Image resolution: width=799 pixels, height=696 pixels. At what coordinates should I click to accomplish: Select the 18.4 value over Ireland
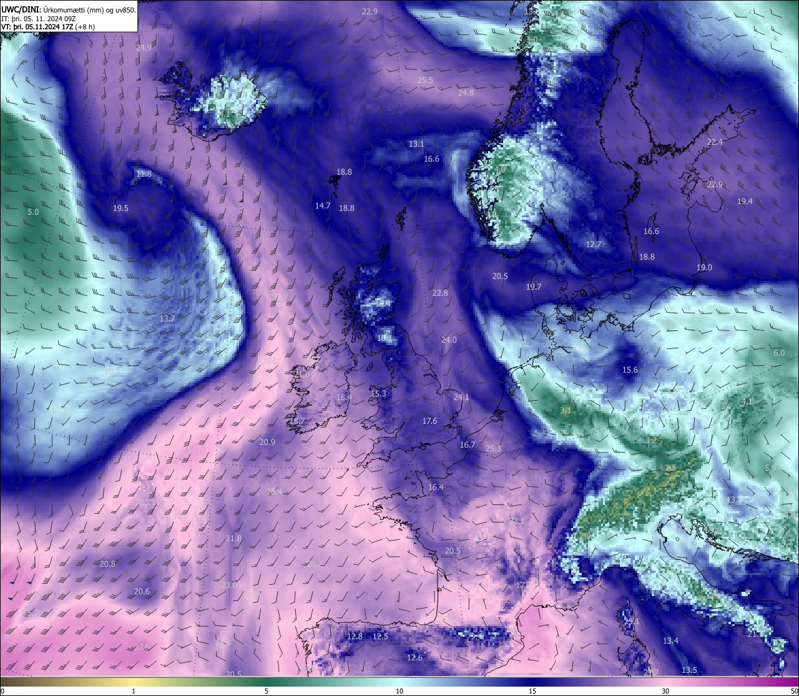pyautogui.click(x=344, y=397)
